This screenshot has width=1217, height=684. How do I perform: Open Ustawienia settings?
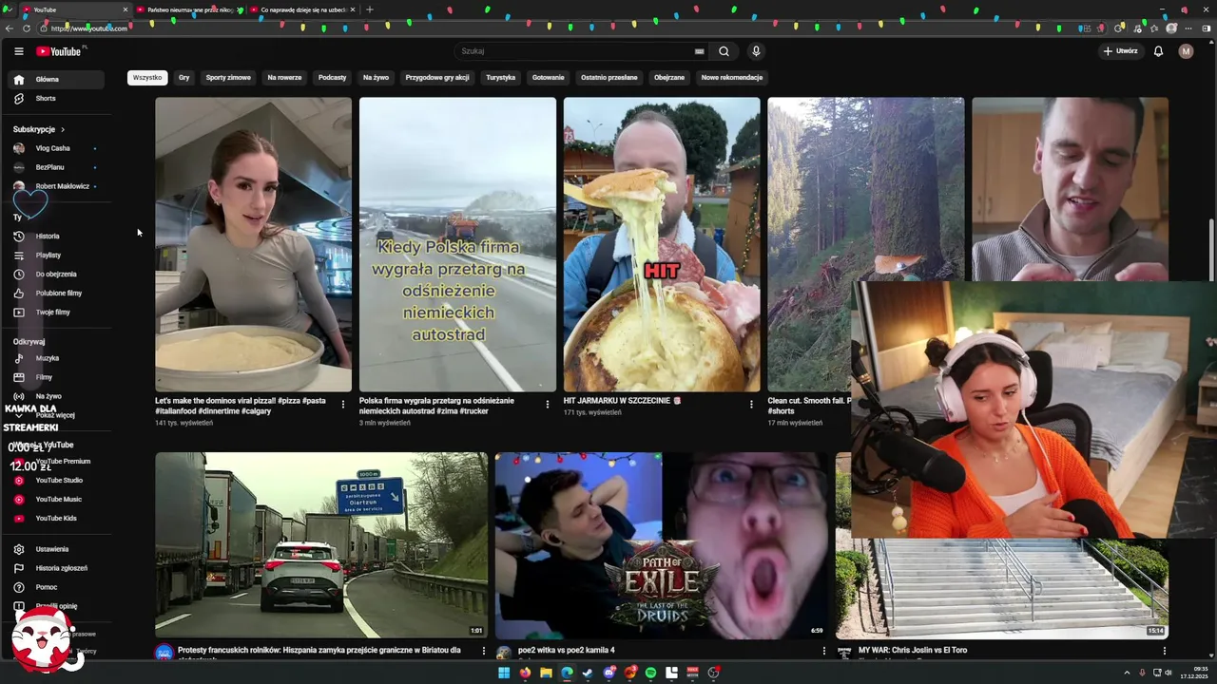[55, 549]
